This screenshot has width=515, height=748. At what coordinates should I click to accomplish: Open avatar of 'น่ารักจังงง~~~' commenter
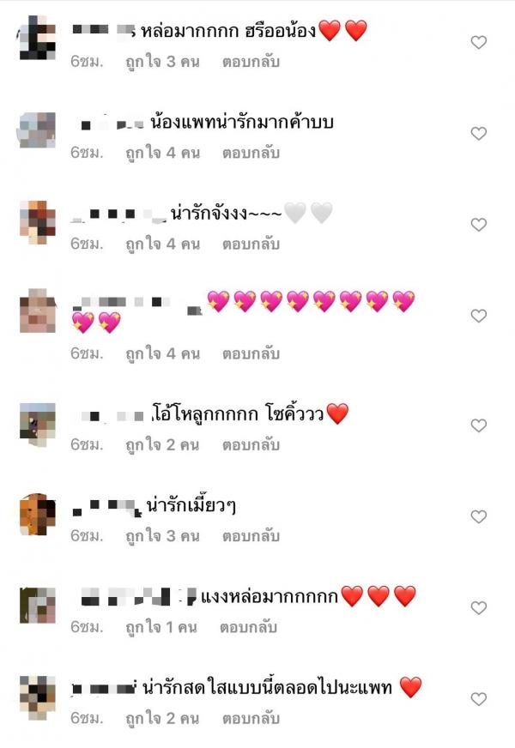(x=37, y=222)
